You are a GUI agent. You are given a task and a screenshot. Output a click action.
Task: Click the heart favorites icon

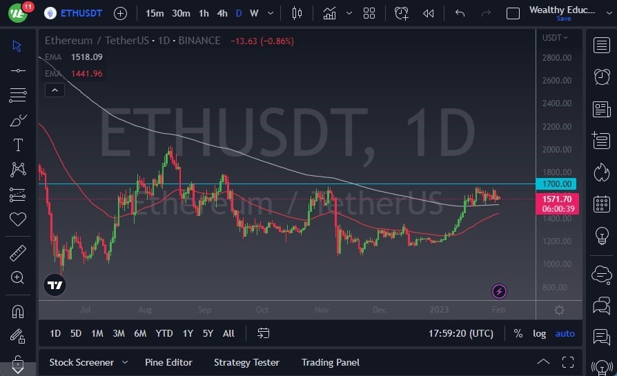click(18, 219)
